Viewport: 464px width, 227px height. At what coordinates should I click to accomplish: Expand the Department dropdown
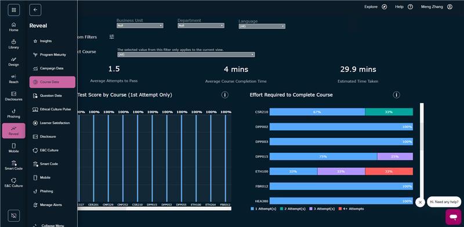[201, 25]
